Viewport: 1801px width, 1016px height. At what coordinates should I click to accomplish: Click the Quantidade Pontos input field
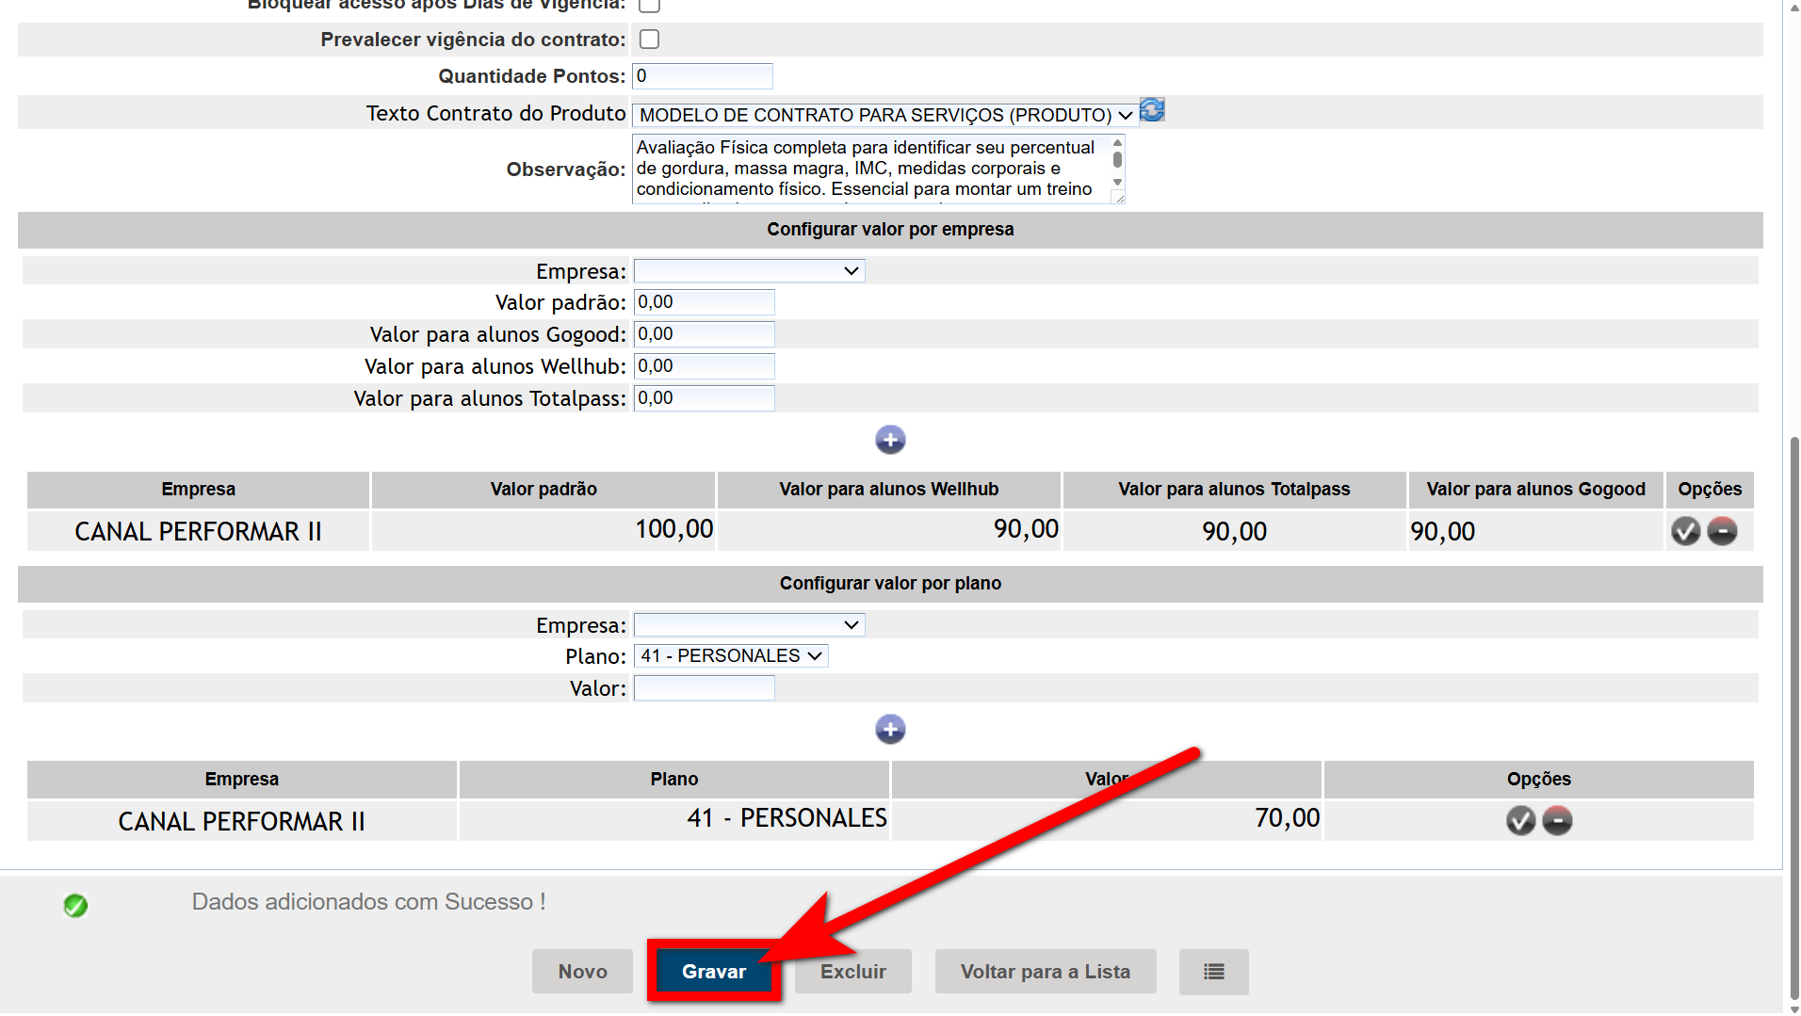(703, 76)
